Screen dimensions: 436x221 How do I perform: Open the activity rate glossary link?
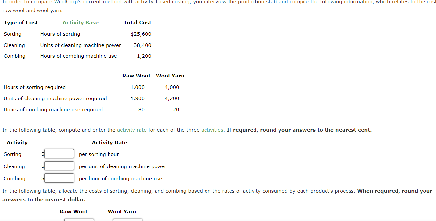coord(132,130)
